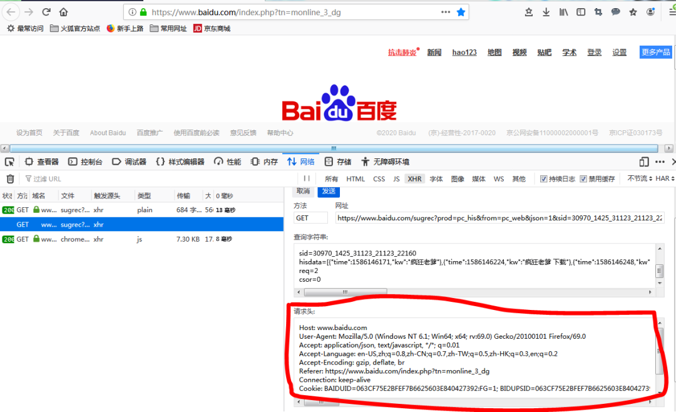
Task: Open the devtools three-dot options menu
Action: coord(660,162)
